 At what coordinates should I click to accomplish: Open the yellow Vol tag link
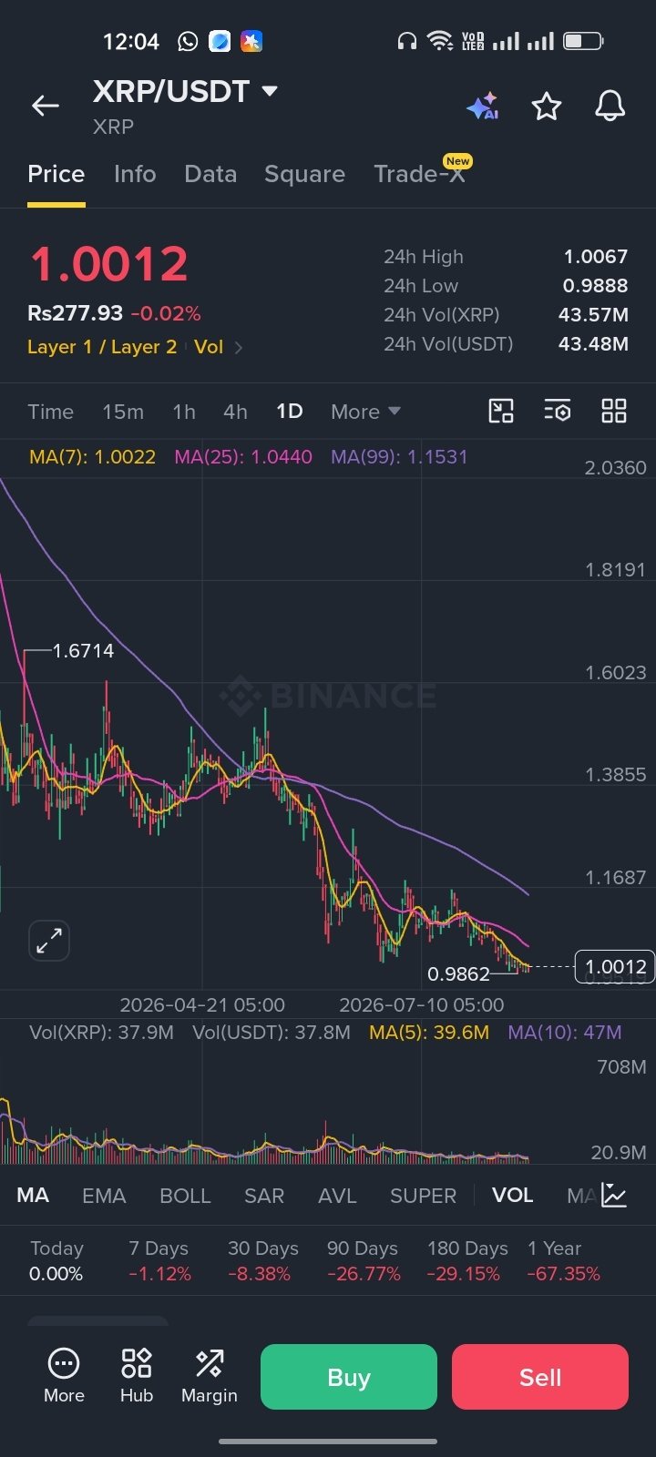pyautogui.click(x=209, y=347)
